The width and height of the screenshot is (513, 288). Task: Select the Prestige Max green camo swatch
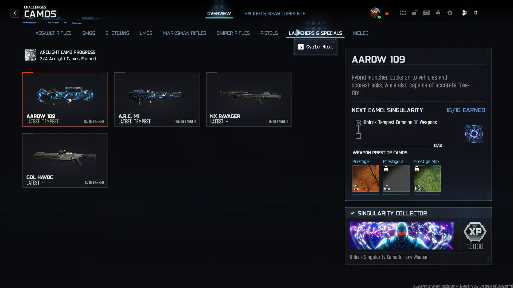coord(427,178)
